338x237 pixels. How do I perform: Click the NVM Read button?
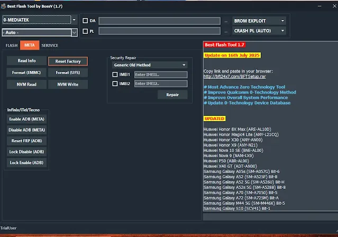tap(26, 85)
